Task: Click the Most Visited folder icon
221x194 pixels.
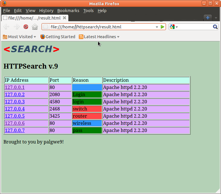Action: [x=5, y=37]
